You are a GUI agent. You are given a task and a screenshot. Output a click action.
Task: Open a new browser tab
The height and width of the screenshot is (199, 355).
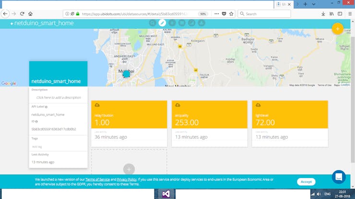(305, 4)
